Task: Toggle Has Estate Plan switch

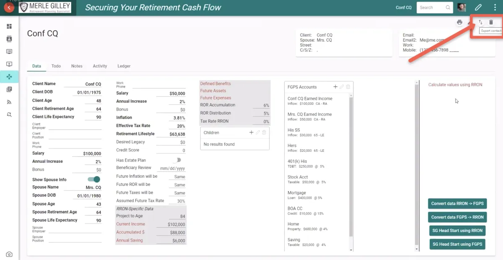Action: point(178,160)
